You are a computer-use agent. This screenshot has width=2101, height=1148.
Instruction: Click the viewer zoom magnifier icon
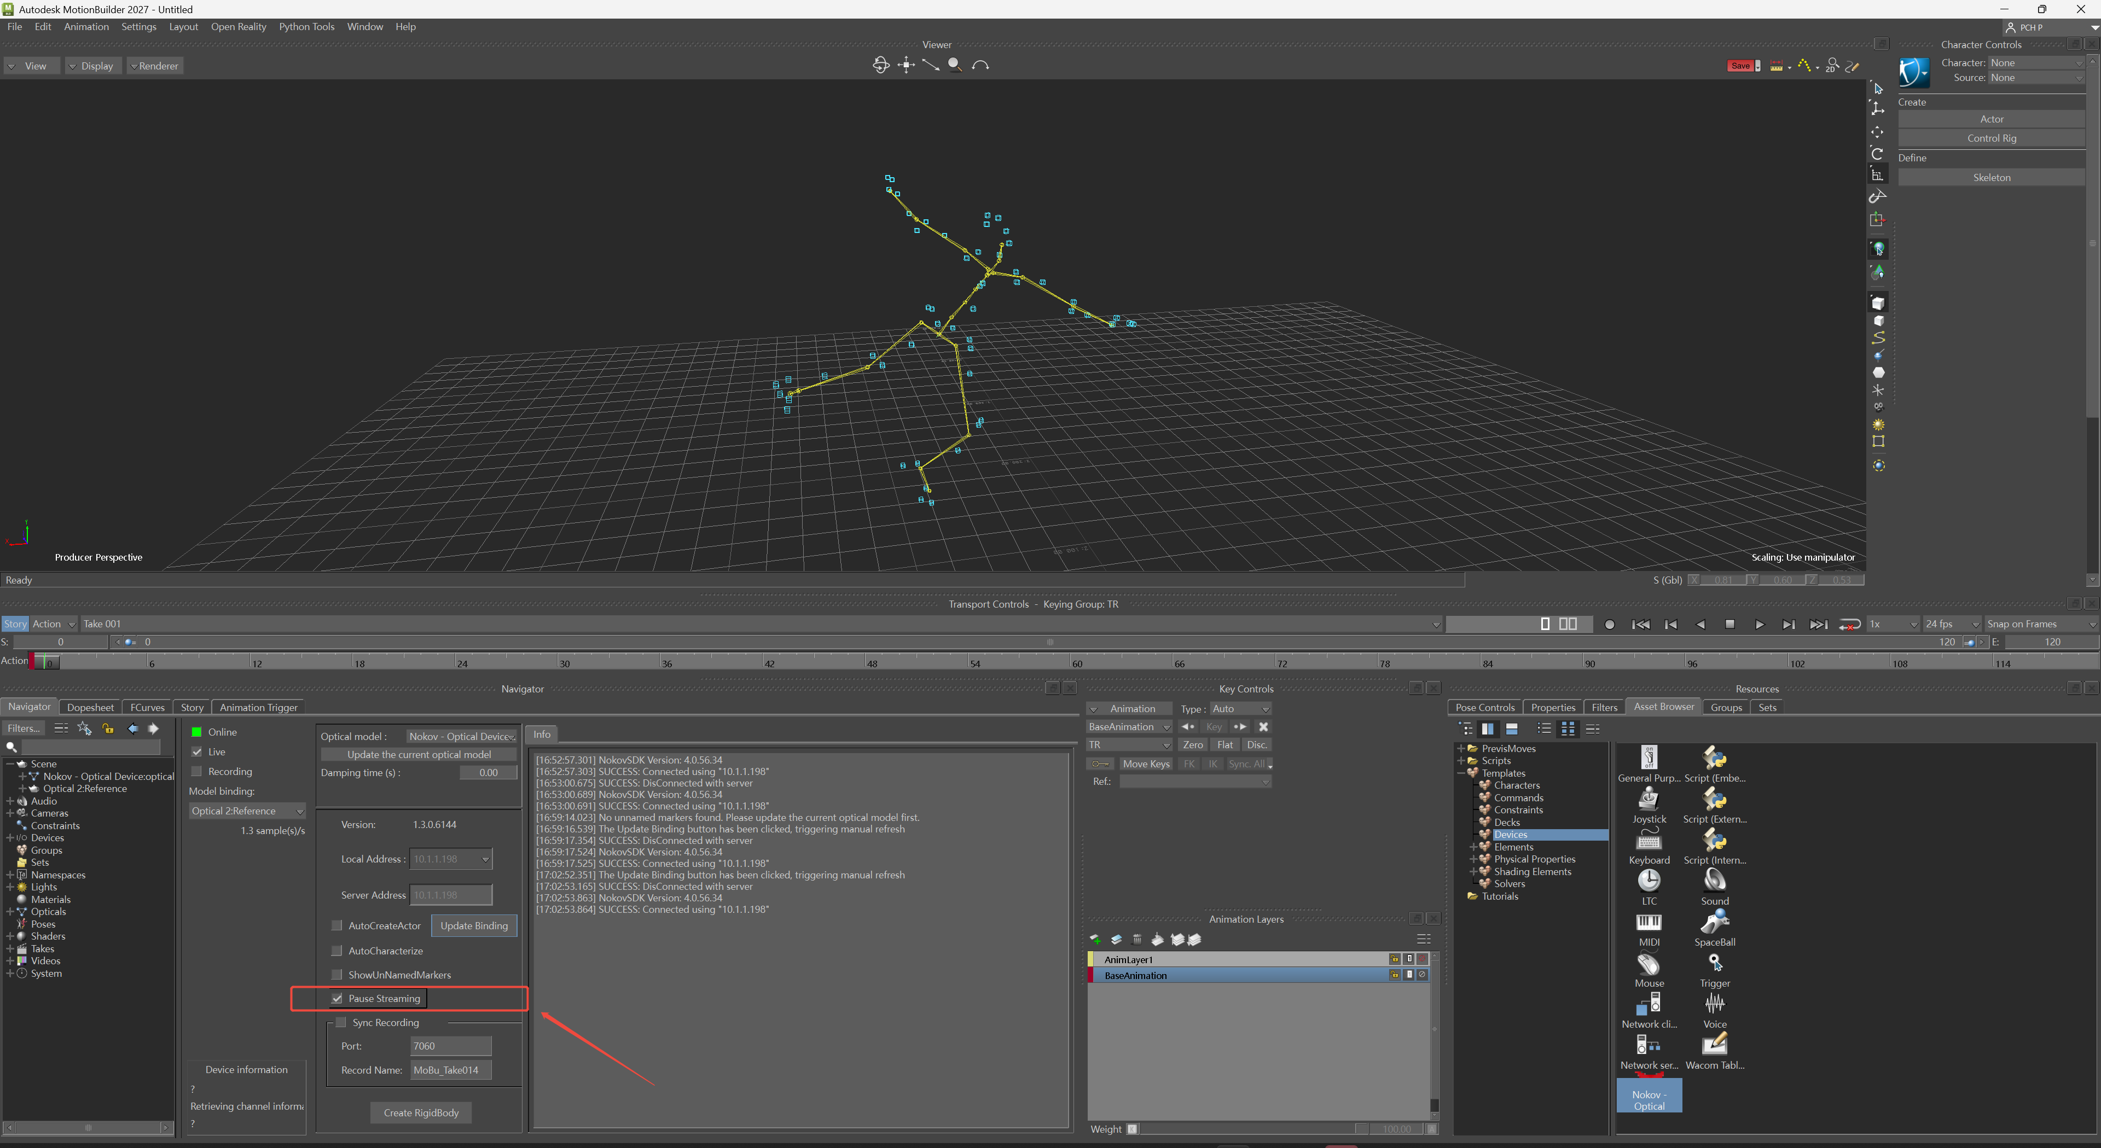954,65
